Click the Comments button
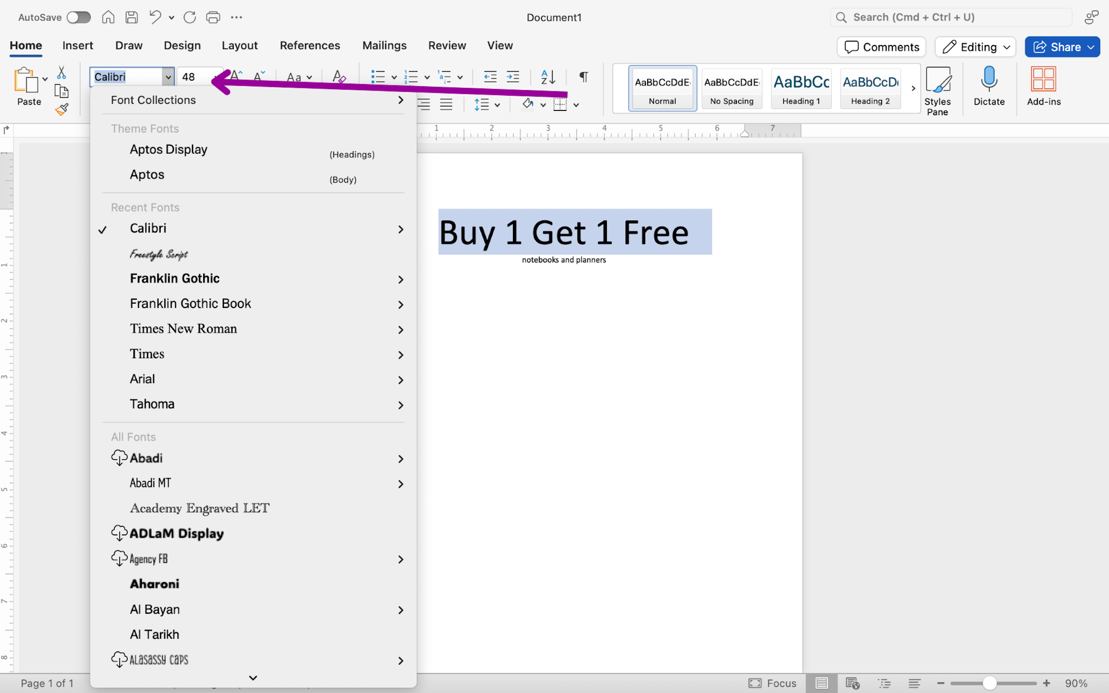This screenshot has height=693, width=1109. coord(881,47)
